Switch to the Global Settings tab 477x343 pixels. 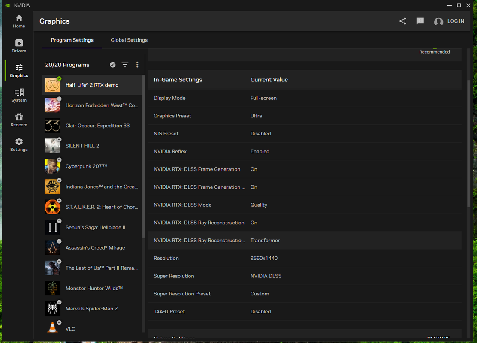click(x=129, y=40)
